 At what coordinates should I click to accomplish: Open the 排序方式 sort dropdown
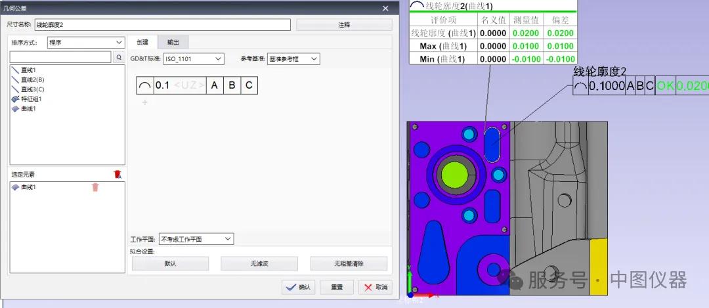pos(85,43)
